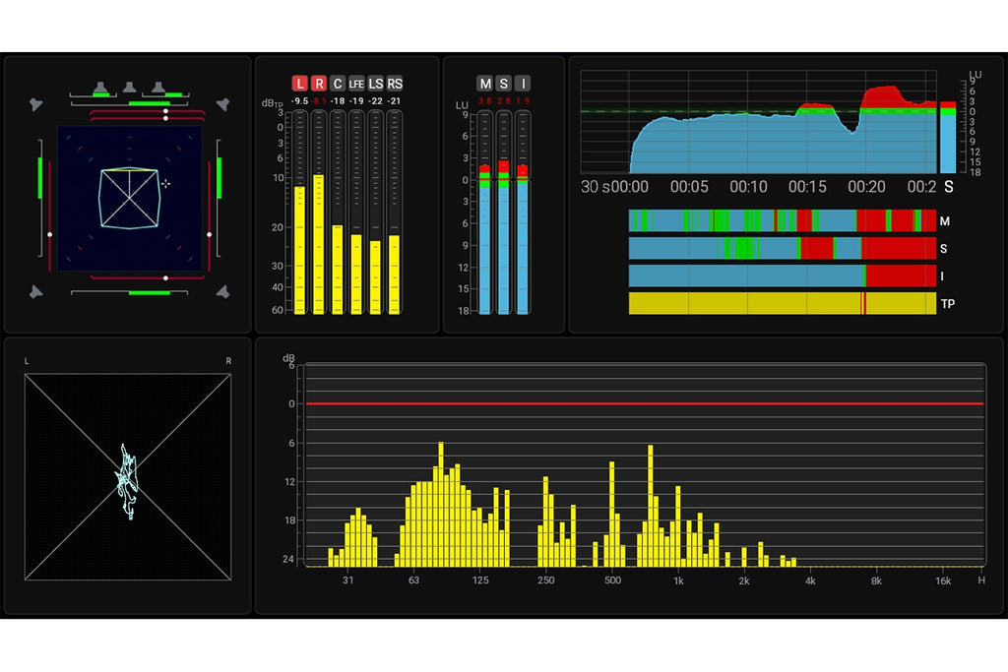
Task: Toggle the LS channel label
Action: 375,84
